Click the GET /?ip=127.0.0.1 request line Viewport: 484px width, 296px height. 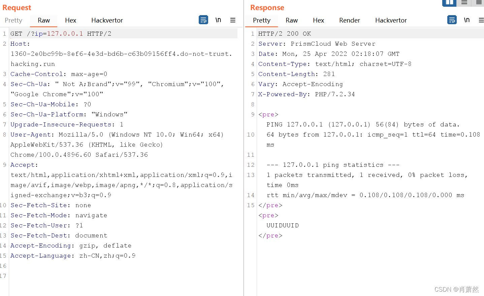click(61, 34)
